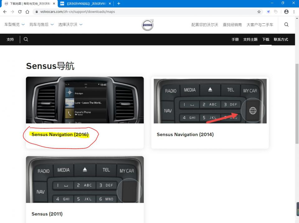Open the Chrome three-dot menu

[x=294, y=12]
